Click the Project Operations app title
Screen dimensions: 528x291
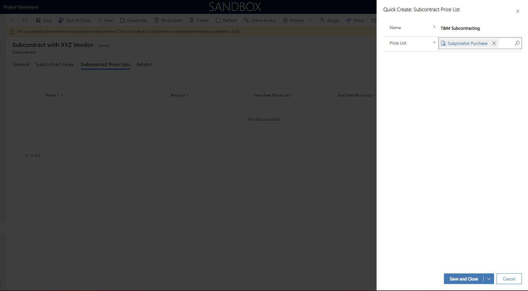21,7
